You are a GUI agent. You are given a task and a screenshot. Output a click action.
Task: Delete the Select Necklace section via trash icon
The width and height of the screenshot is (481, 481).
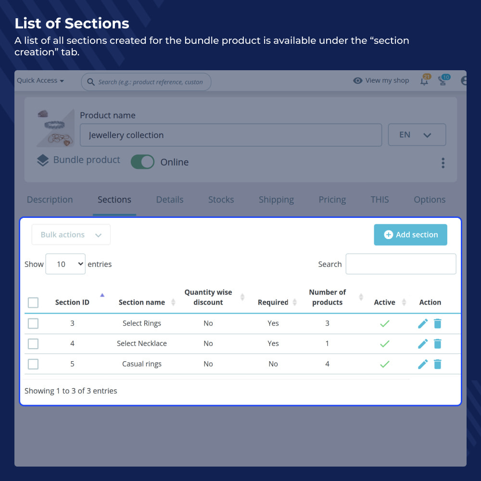[x=437, y=343]
